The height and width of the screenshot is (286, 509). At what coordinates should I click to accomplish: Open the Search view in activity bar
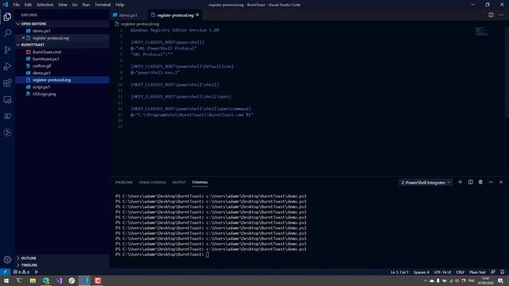7,33
